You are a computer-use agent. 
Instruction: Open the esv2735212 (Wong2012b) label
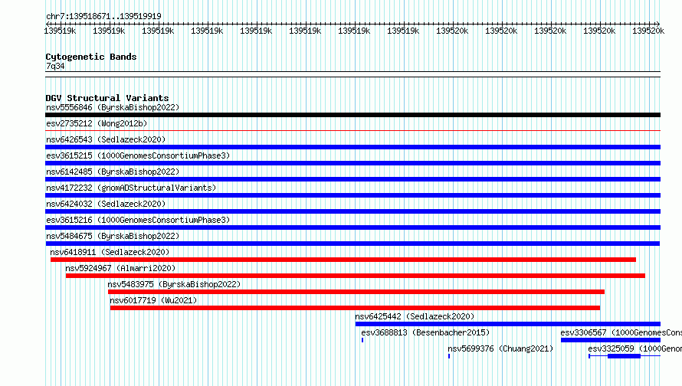coord(97,123)
